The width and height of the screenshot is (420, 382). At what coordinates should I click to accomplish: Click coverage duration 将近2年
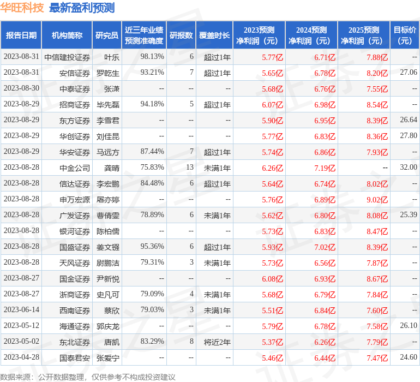pyautogui.click(x=217, y=342)
